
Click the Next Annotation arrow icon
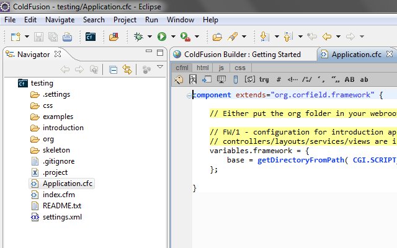(x=264, y=37)
